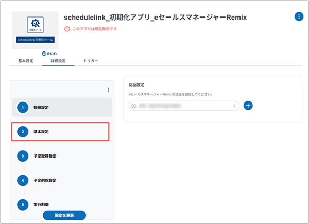Image resolution: width=309 pixels, height=224 pixels.
Task: Click the plus button to add authentication
Action: (248, 105)
